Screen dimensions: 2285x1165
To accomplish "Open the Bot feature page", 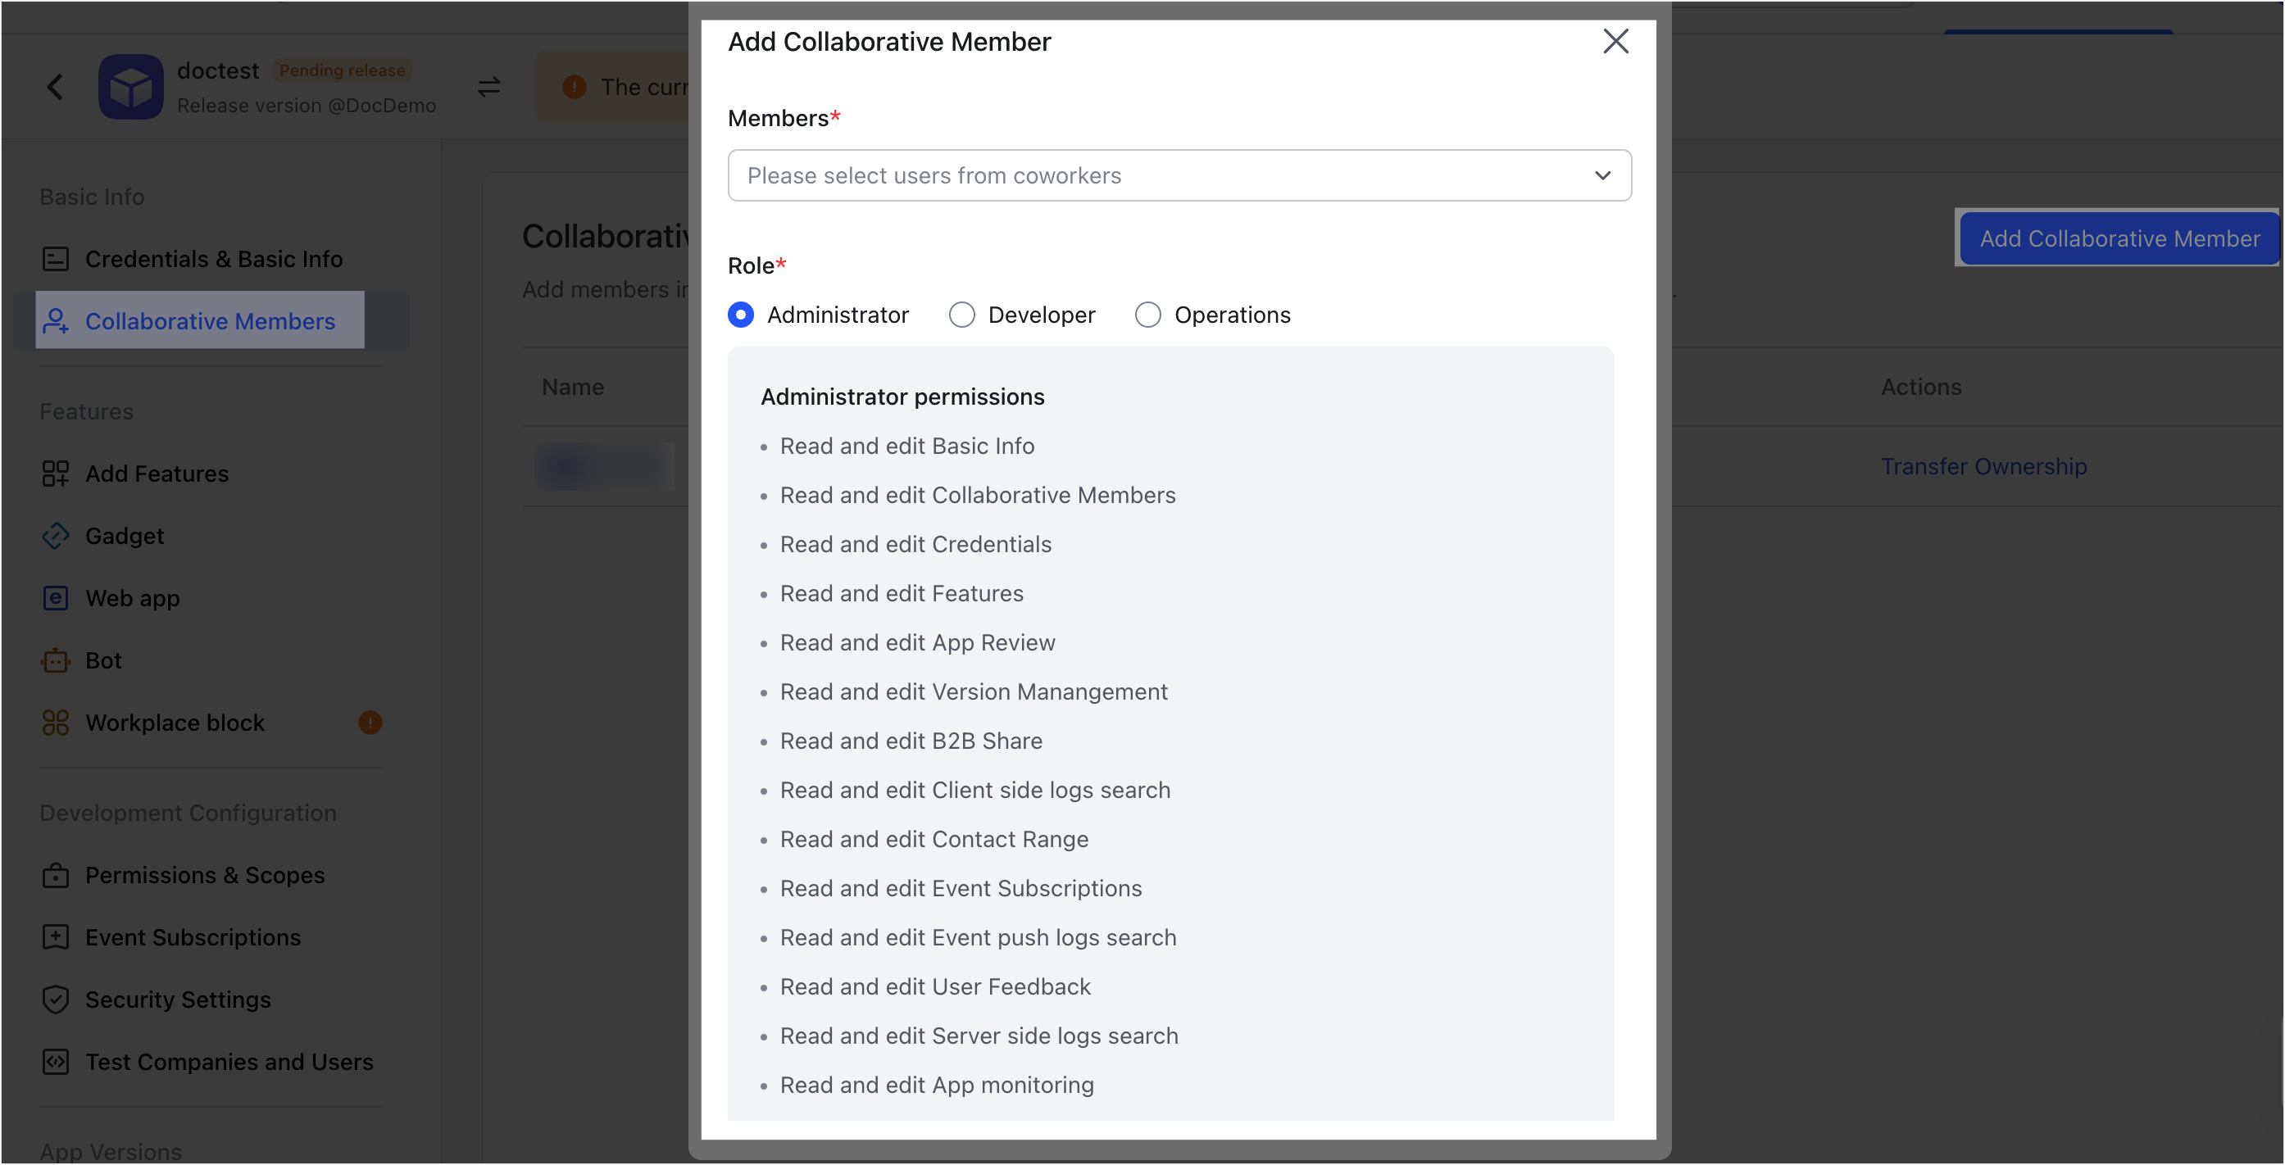I will click(x=103, y=660).
